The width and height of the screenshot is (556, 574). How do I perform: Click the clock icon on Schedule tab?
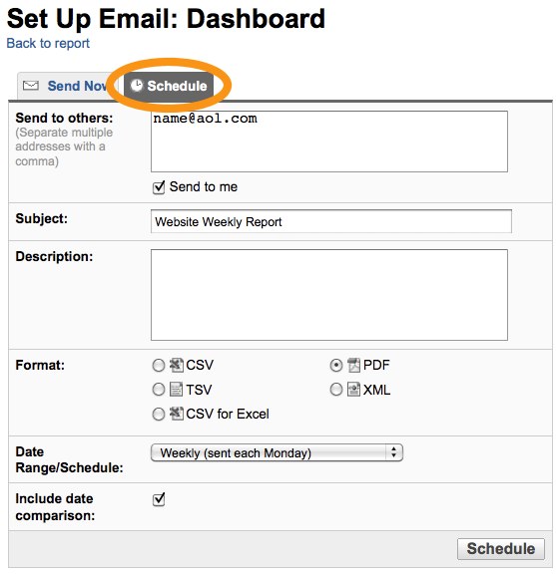[137, 86]
